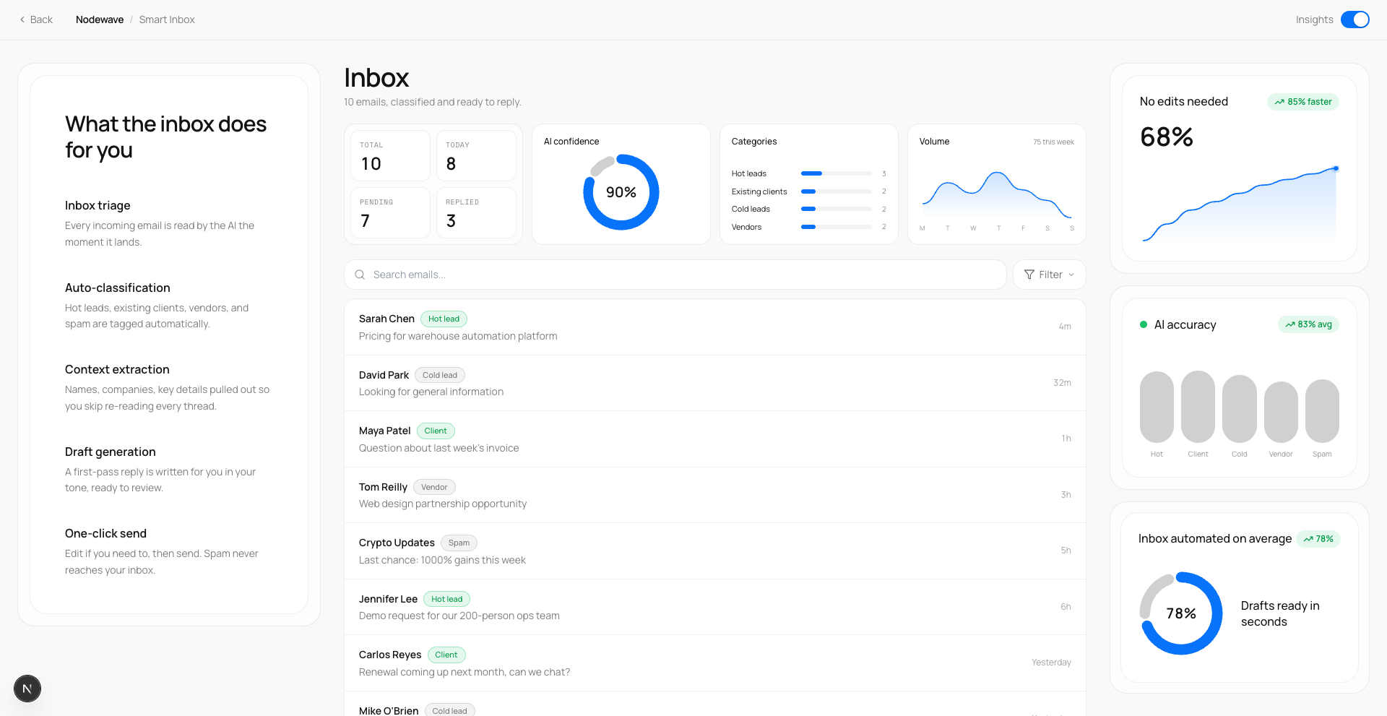Image resolution: width=1387 pixels, height=716 pixels.
Task: Select the Smart Inbox breadcrumb item
Action: [167, 20]
